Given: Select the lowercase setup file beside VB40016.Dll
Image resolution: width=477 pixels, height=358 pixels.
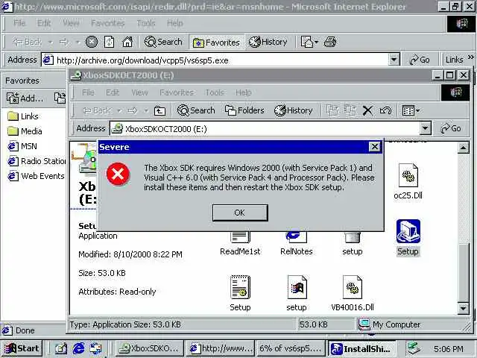Looking at the screenshot, I should click(297, 293).
